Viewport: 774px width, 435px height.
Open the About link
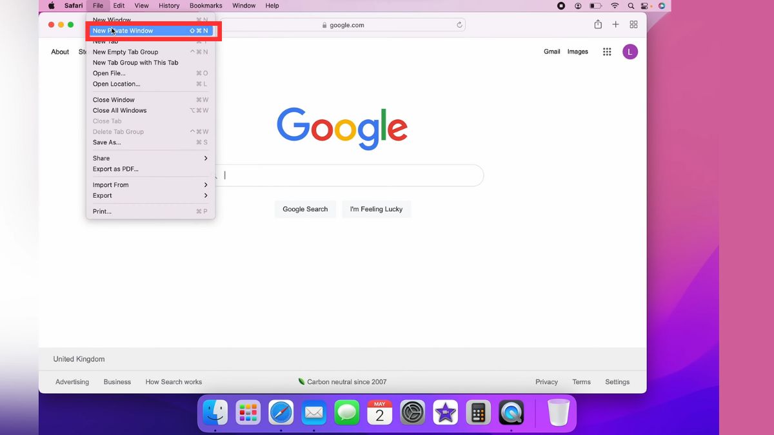[x=60, y=52]
